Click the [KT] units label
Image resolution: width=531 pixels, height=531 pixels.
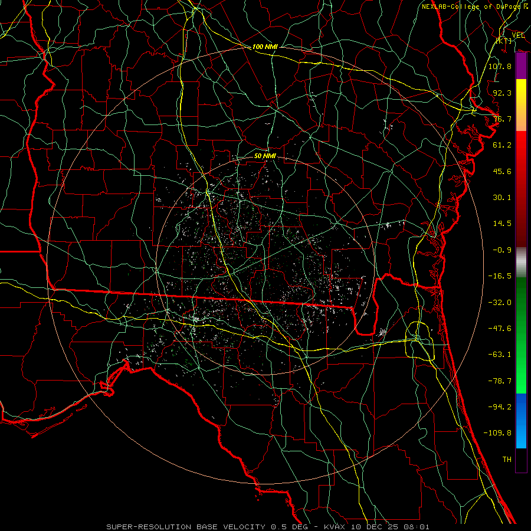(x=504, y=41)
